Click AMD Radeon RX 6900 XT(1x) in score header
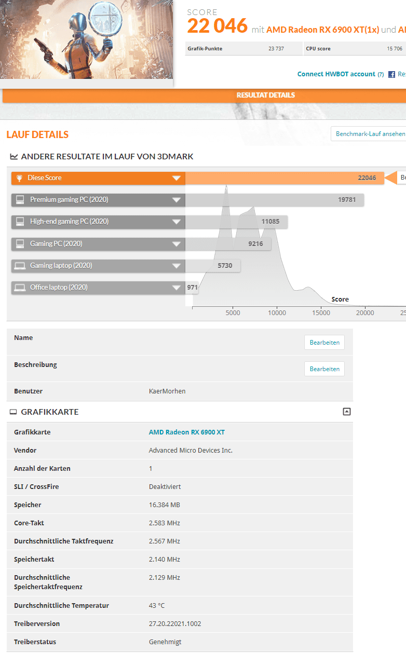This screenshot has height=653, width=406. coord(322,30)
